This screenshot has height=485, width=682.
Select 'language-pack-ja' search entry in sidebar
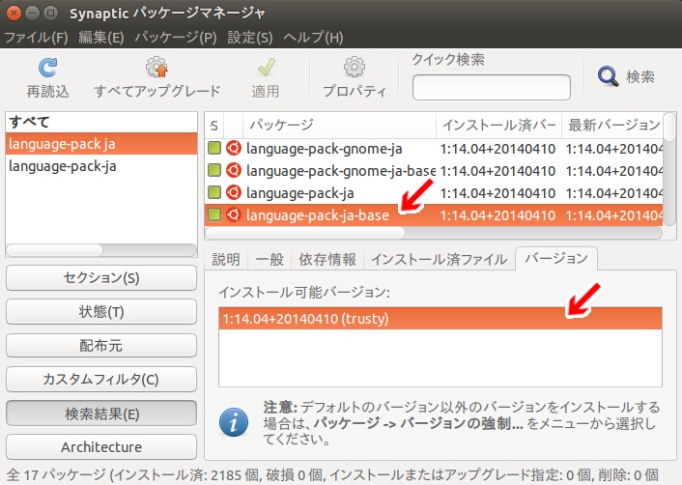click(x=101, y=166)
